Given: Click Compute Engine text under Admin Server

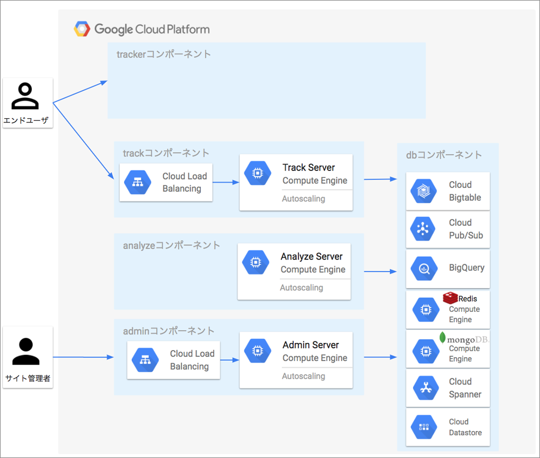Looking at the screenshot, I should click(x=315, y=358).
